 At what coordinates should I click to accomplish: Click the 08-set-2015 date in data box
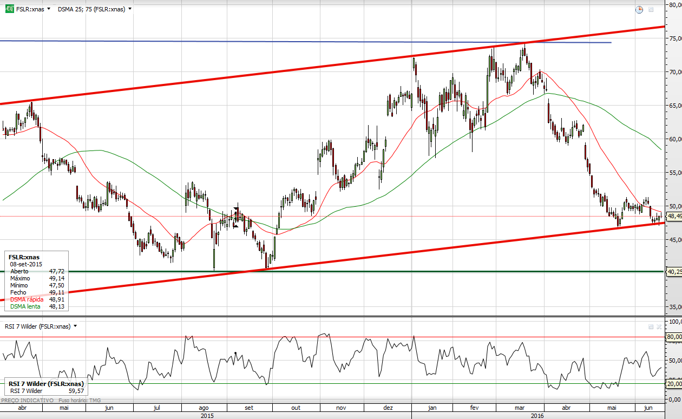click(x=27, y=264)
